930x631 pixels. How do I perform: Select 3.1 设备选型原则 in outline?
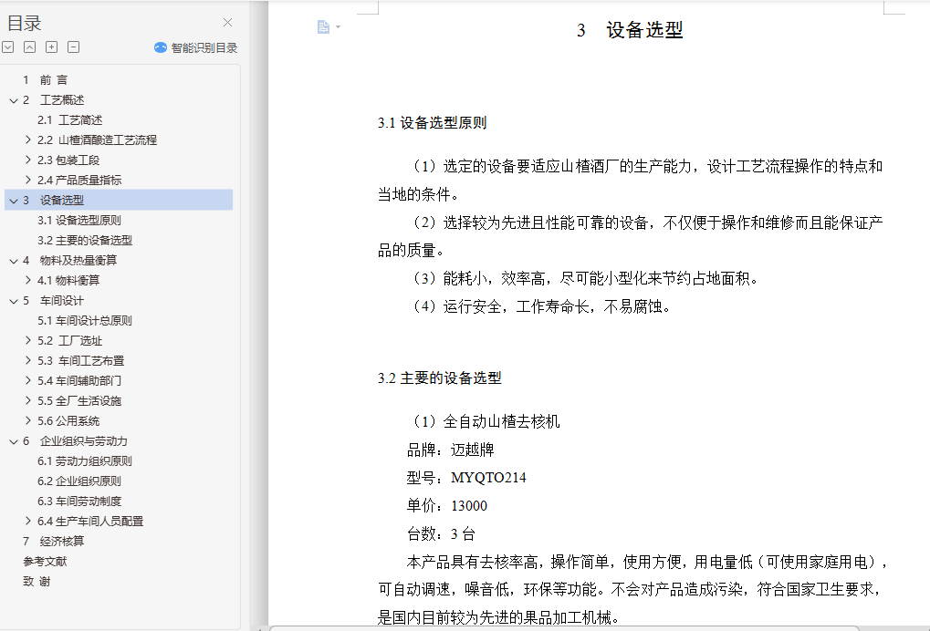pyautogui.click(x=78, y=221)
